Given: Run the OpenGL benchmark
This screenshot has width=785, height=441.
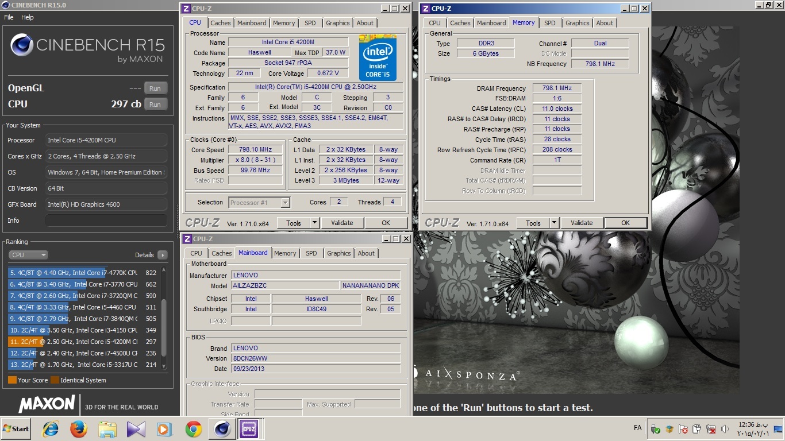Looking at the screenshot, I should 155,88.
